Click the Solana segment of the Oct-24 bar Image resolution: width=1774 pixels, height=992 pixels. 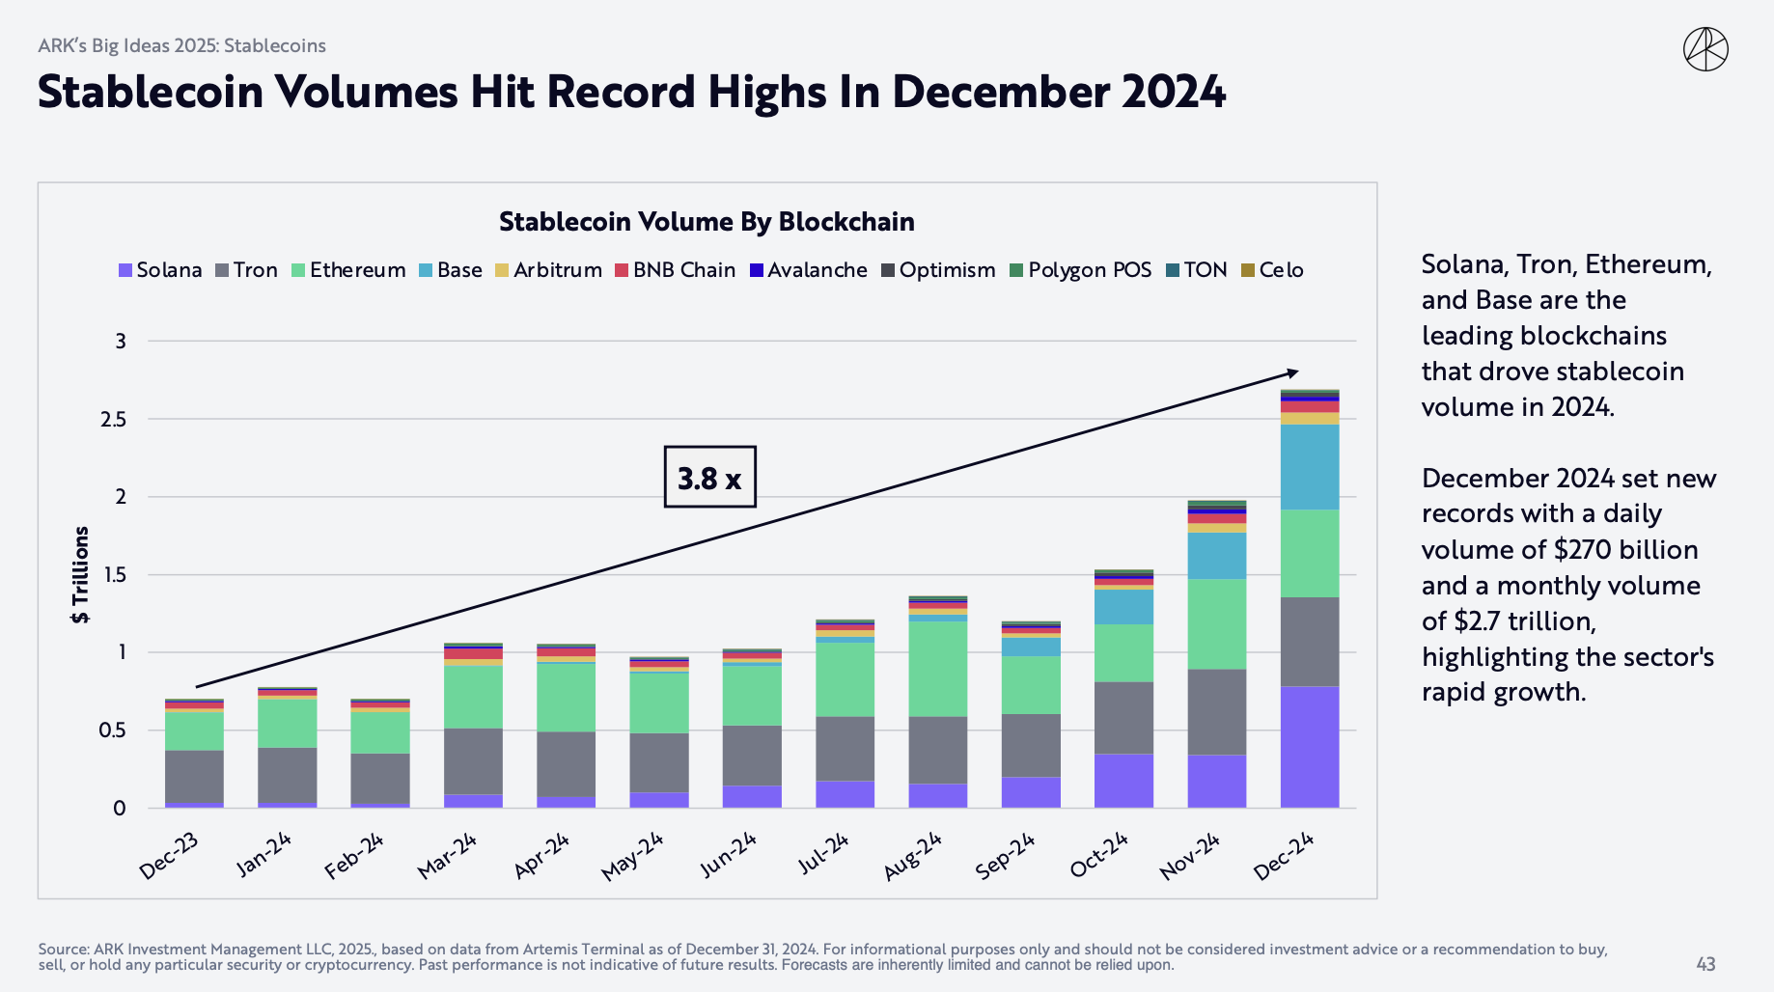click(x=1123, y=781)
